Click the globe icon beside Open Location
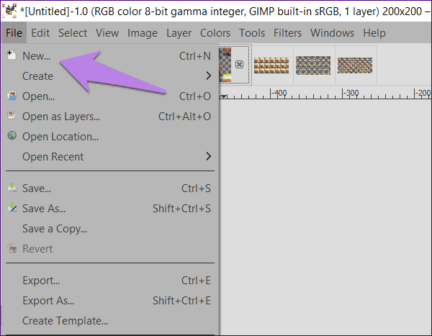The image size is (432, 336). (x=12, y=135)
